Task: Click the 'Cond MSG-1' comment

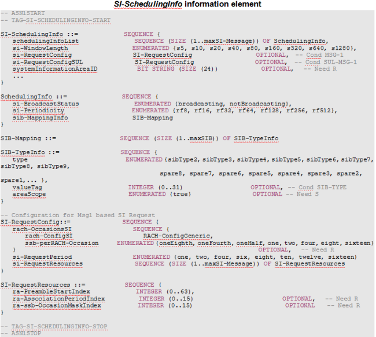Action: pos(325,55)
